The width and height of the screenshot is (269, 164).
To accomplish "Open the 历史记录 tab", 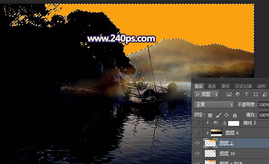I will (x=243, y=86).
